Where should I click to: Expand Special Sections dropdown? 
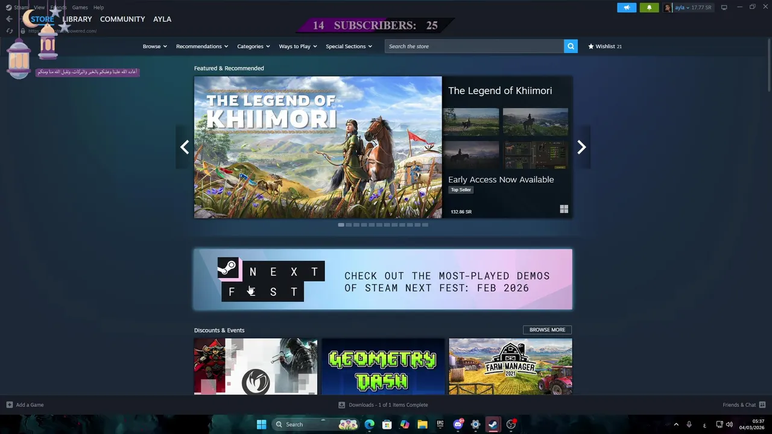349,46
